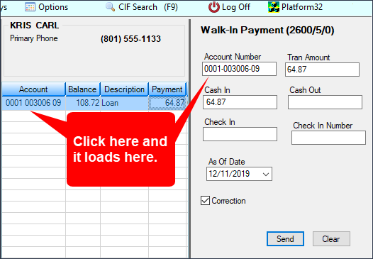Click the balance cell 108.72
The height and width of the screenshot is (259, 373).
pyautogui.click(x=83, y=103)
